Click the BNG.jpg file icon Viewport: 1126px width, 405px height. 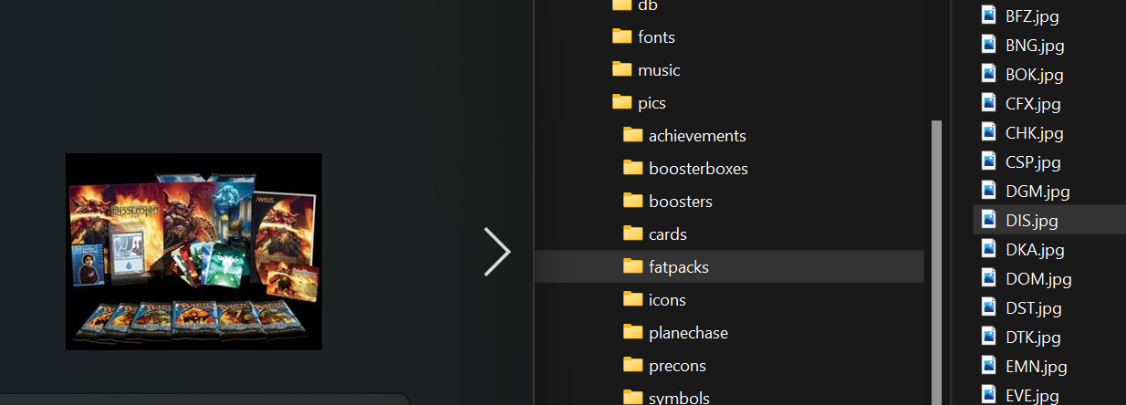click(988, 44)
